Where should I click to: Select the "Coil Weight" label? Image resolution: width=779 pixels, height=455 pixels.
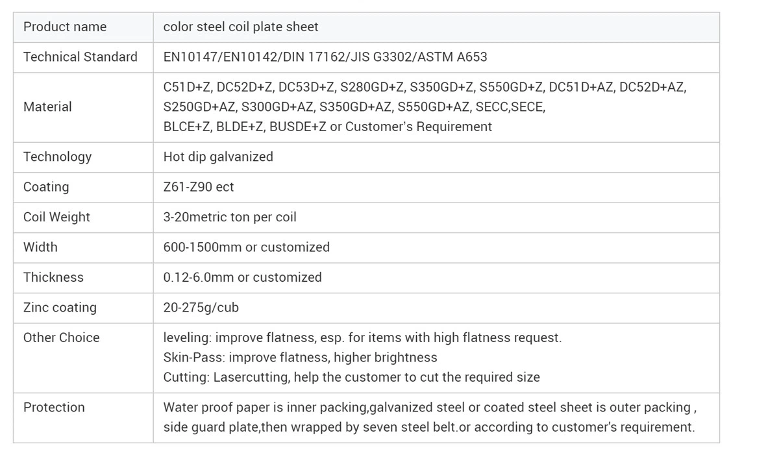pyautogui.click(x=56, y=217)
